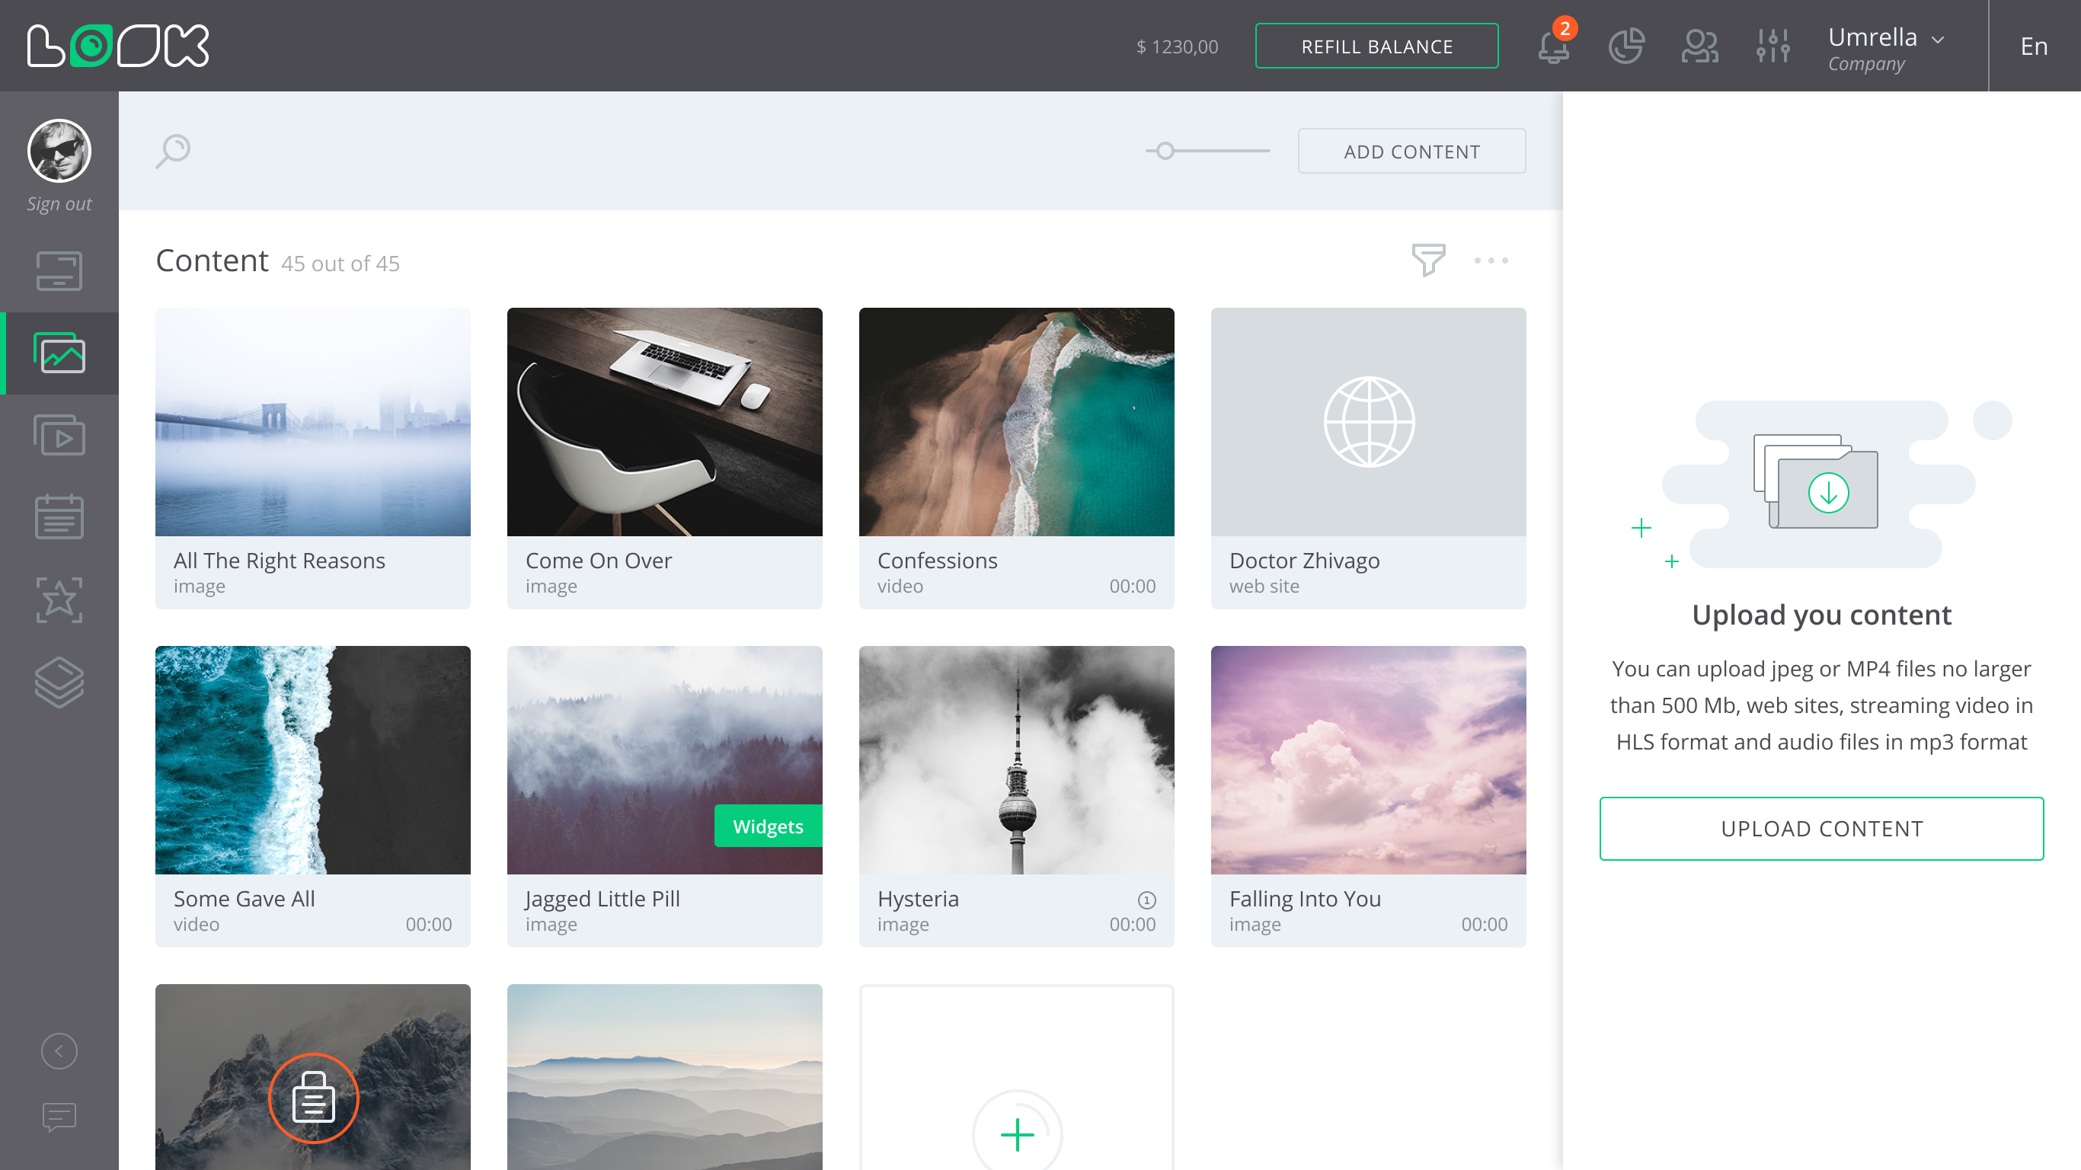The width and height of the screenshot is (2081, 1170).
Task: Click the Sign out link
Action: [x=59, y=203]
